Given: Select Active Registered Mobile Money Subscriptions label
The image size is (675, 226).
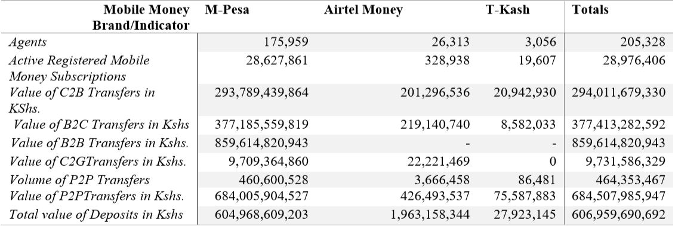Looking at the screenshot, I should (x=79, y=68).
